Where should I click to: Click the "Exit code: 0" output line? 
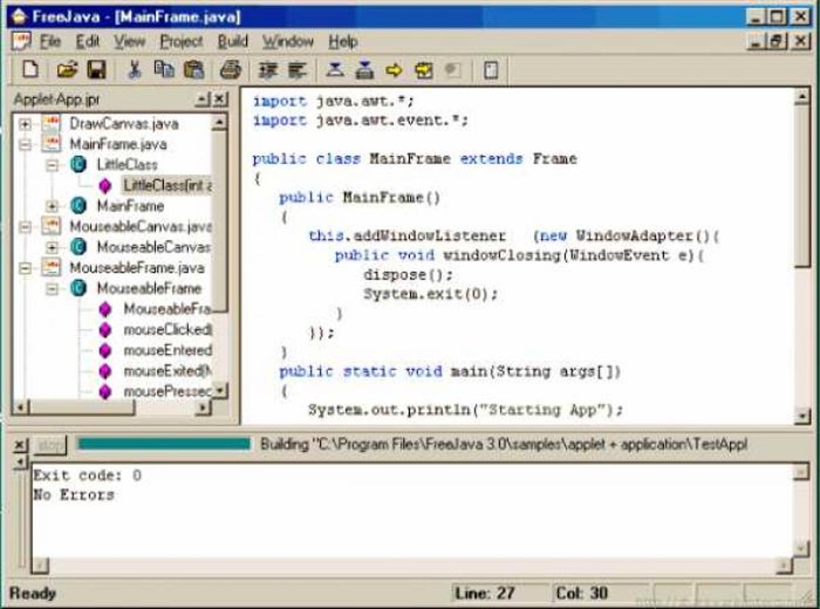click(88, 475)
